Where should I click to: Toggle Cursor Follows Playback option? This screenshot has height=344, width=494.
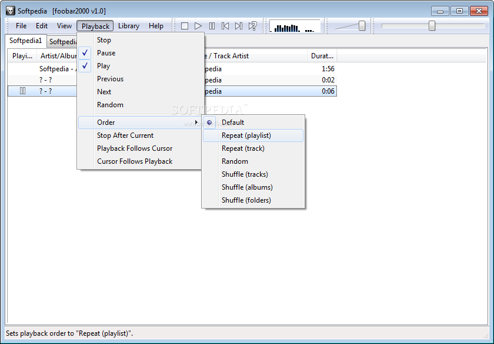[x=140, y=161]
